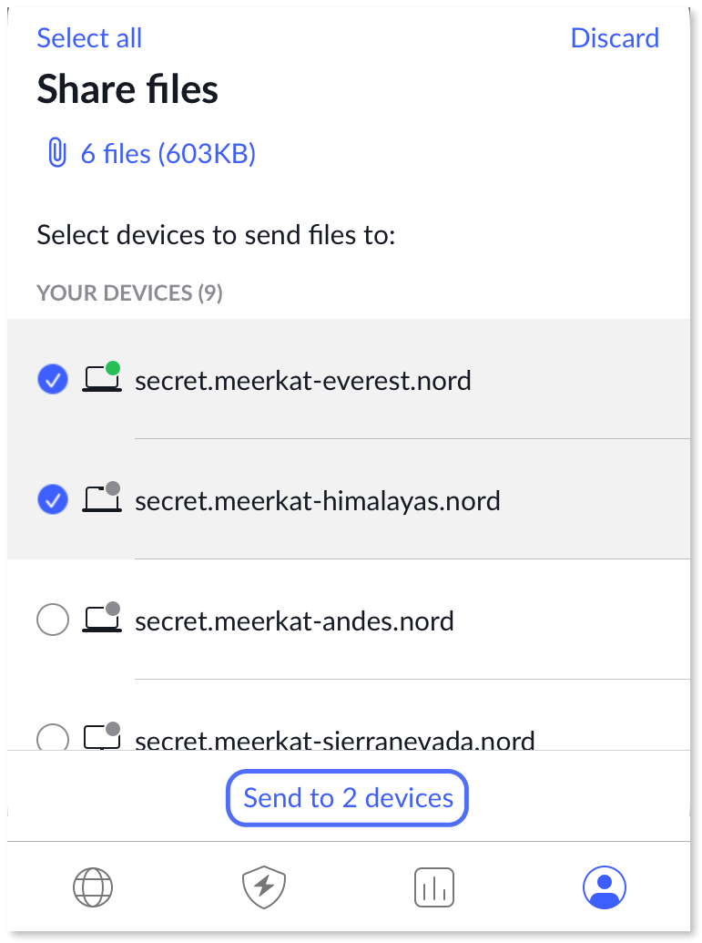Screen dimensions: 702x943
Task: Discard the file share
Action: [x=615, y=38]
